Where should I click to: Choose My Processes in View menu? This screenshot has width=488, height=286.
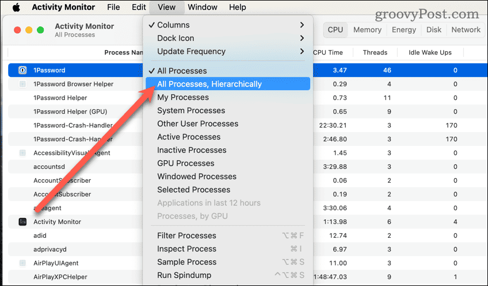(228, 97)
